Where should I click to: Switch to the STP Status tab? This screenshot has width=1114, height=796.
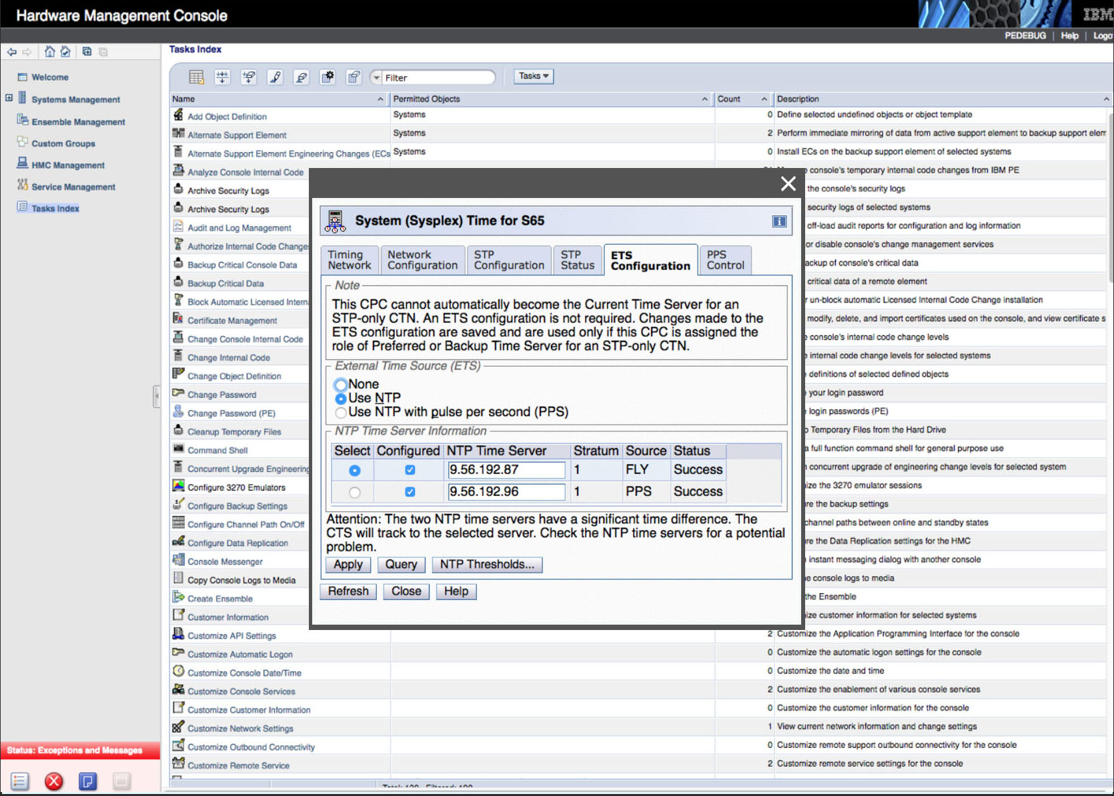pyautogui.click(x=578, y=260)
